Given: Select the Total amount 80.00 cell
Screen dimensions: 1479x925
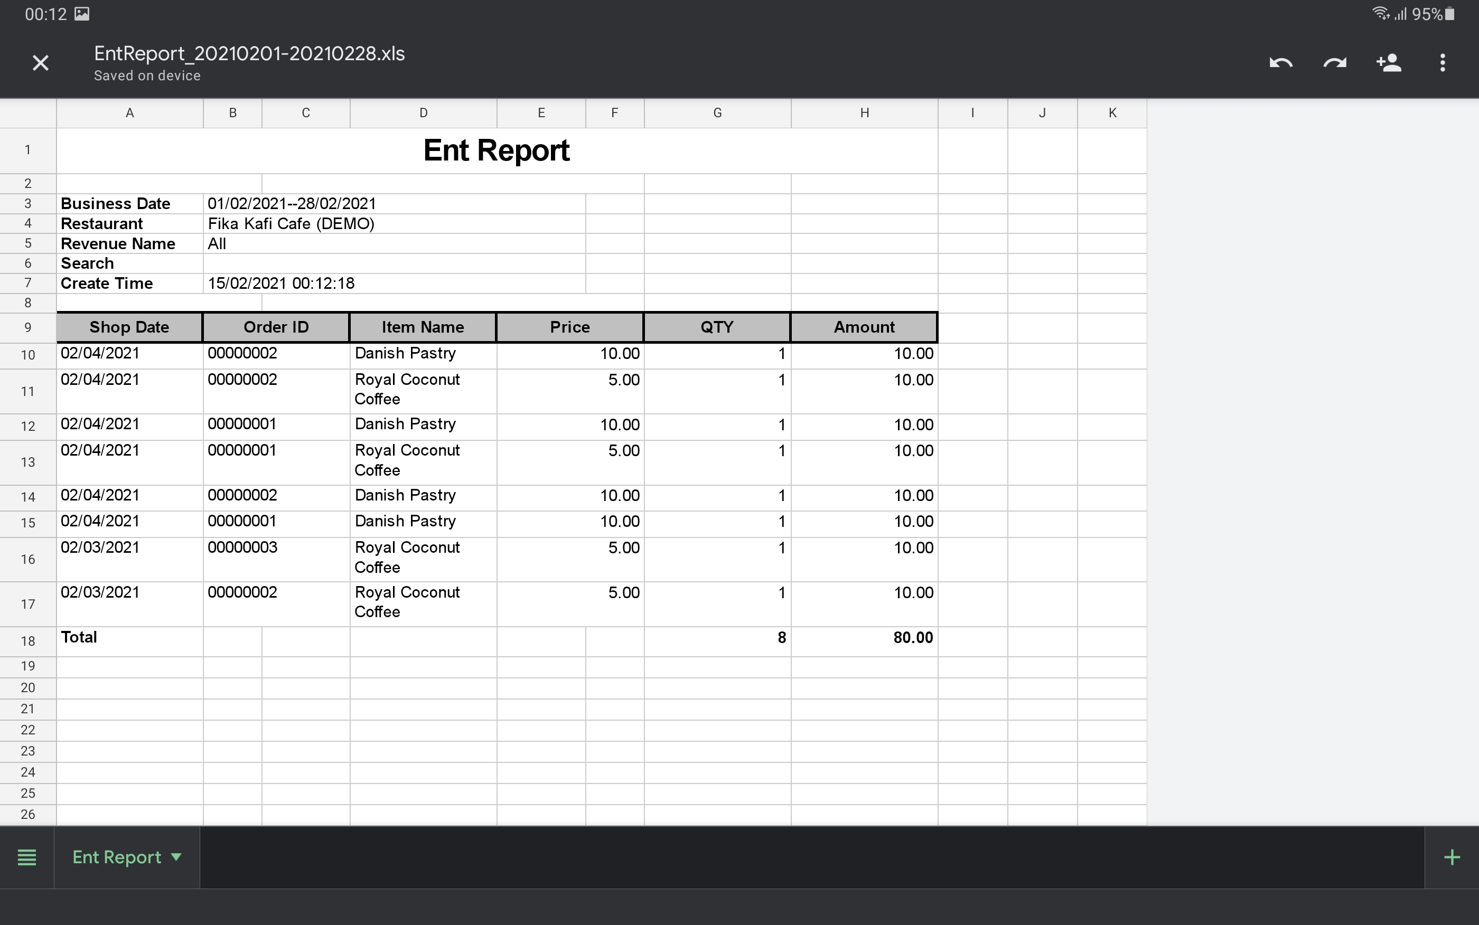Looking at the screenshot, I should (864, 638).
